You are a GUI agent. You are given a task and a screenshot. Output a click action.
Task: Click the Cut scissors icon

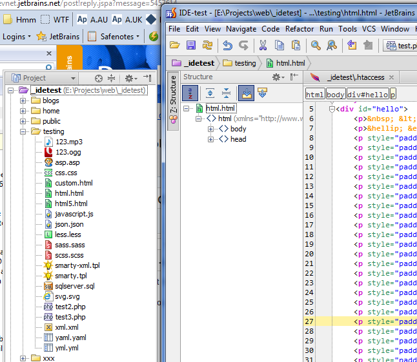[x=263, y=45]
